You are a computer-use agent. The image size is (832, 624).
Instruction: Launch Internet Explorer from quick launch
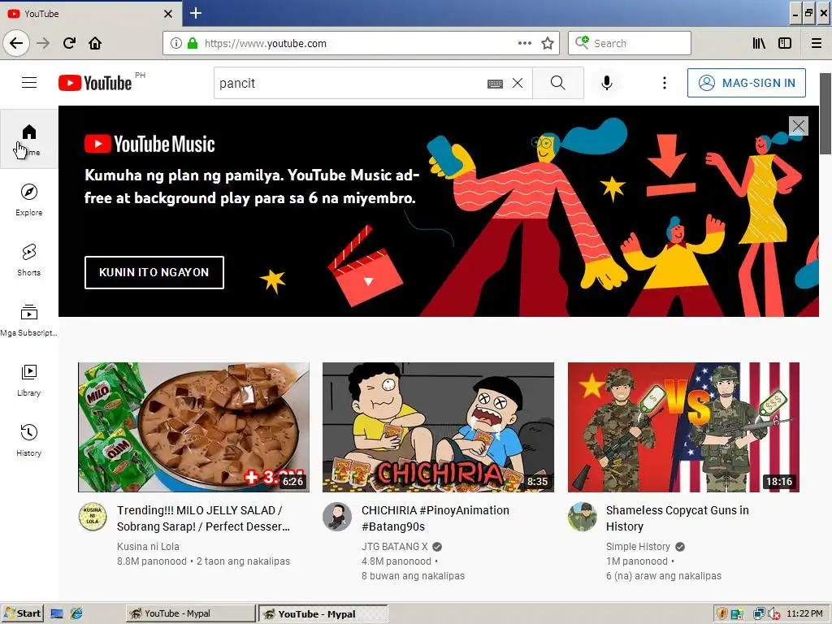pos(76,614)
